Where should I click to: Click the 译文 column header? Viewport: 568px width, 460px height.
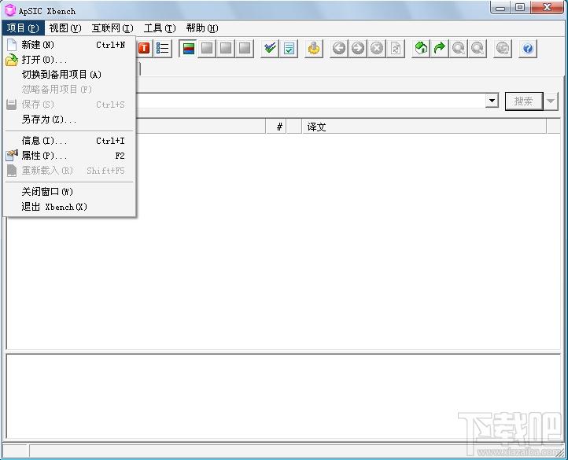(x=424, y=127)
